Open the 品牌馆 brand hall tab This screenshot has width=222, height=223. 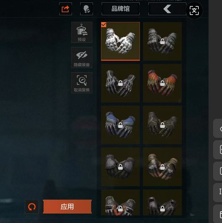point(121,9)
